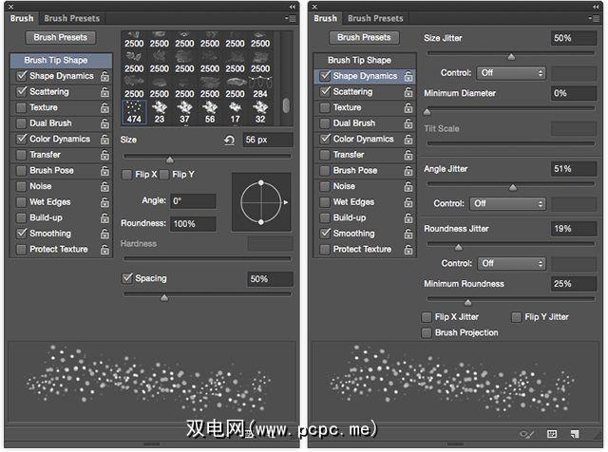The height and width of the screenshot is (452, 608).
Task: Toggle the Spacing checkbox
Action: 127,278
